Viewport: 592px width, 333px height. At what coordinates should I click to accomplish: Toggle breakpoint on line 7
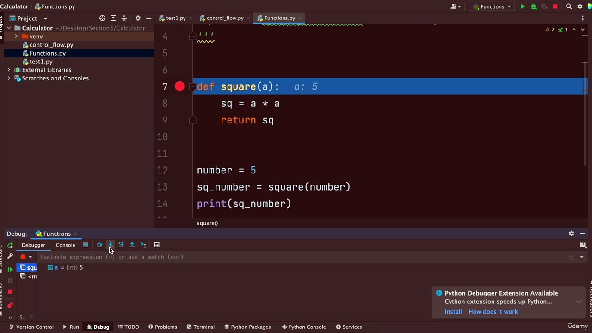pos(179,86)
